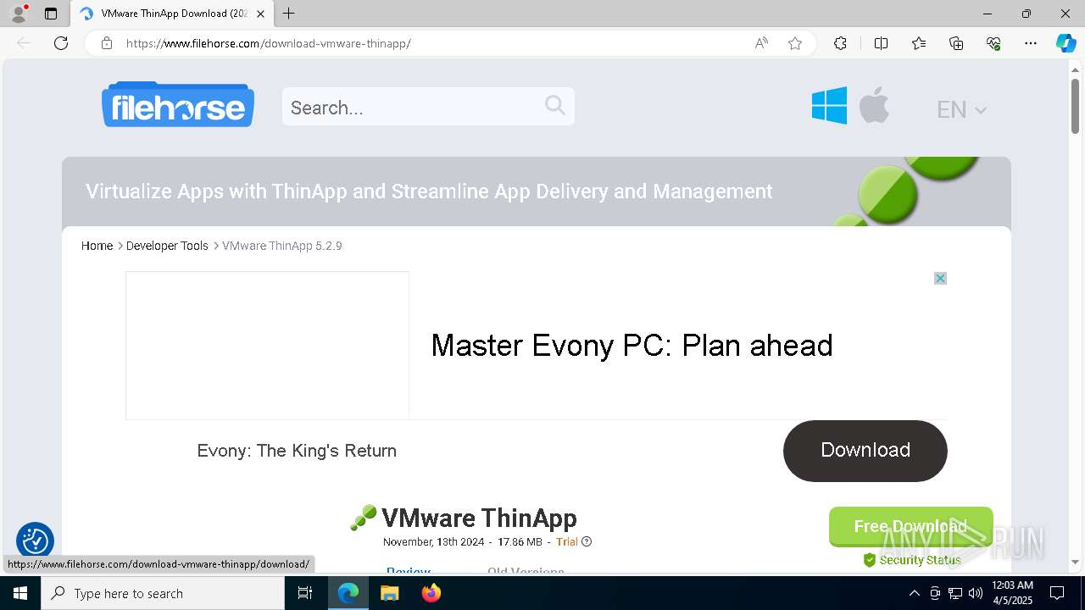
Task: Click the green Free Download button
Action: point(910,526)
